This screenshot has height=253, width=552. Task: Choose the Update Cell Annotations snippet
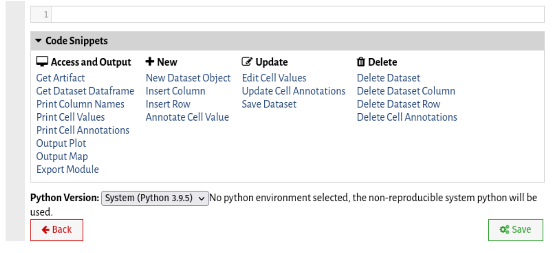pos(294,91)
